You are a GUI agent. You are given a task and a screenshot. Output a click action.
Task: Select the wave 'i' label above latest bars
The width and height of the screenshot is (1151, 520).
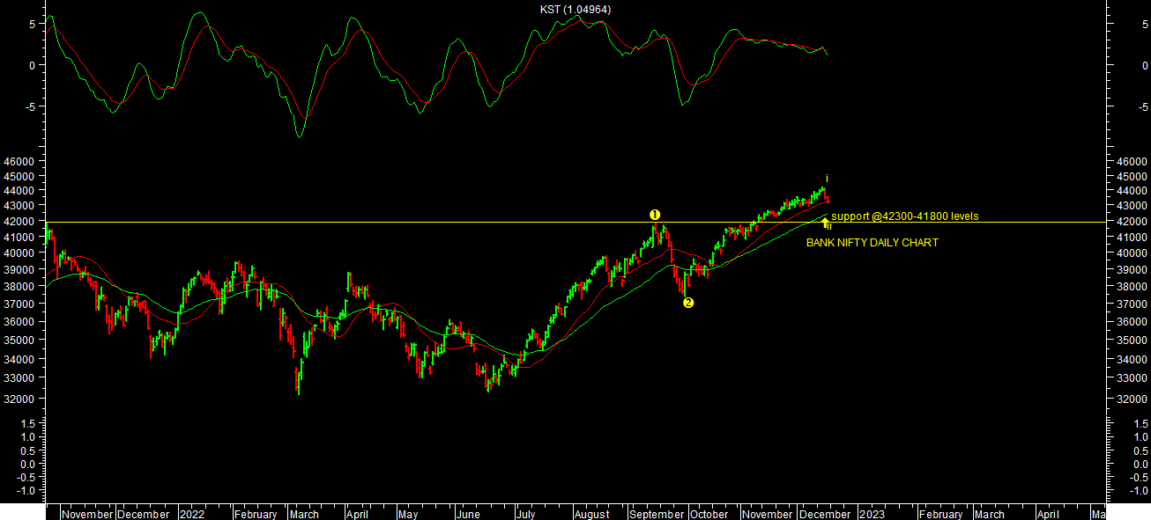pyautogui.click(x=827, y=179)
